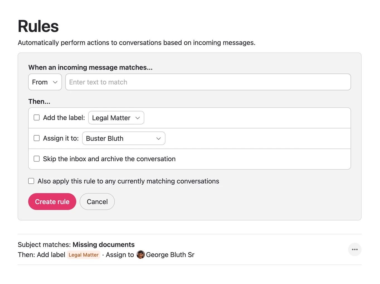This screenshot has width=380, height=284.
Task: Open the three-dot menu for Missing documents rule
Action: tap(355, 250)
